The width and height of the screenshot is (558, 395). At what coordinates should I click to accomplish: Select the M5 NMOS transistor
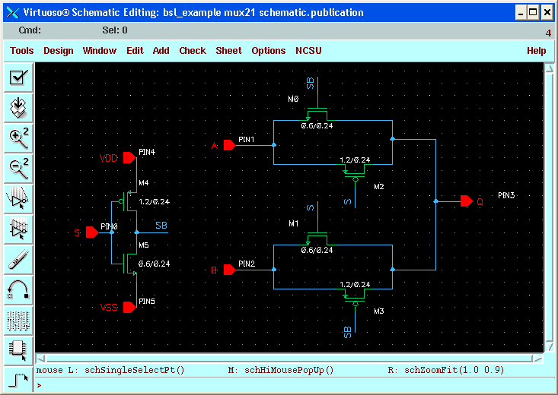(x=129, y=264)
